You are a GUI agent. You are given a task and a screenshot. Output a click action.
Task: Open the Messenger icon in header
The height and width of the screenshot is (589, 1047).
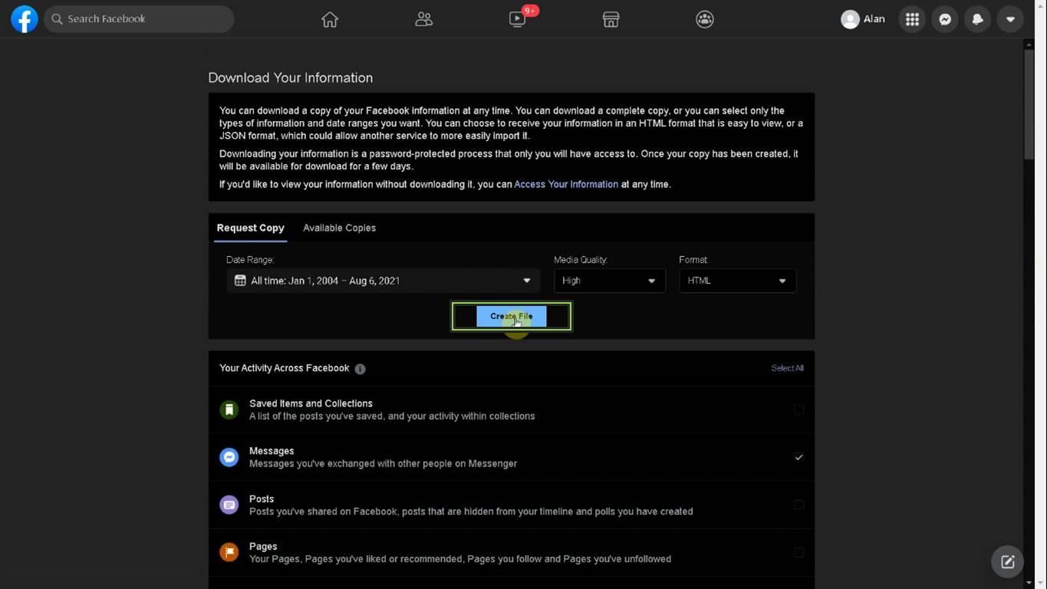coord(945,19)
